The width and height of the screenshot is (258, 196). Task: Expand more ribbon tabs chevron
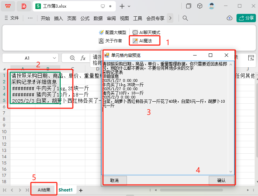click(170, 18)
